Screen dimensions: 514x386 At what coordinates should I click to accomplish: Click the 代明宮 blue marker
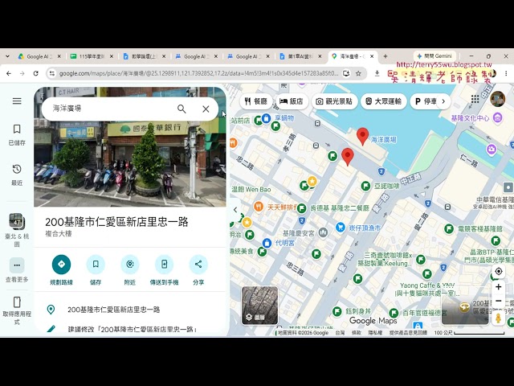[267, 243]
